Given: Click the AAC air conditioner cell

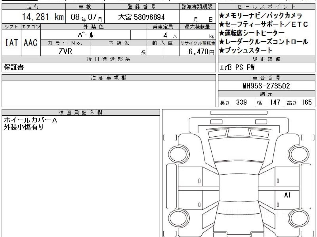Looking at the screenshot, I should (31, 43).
